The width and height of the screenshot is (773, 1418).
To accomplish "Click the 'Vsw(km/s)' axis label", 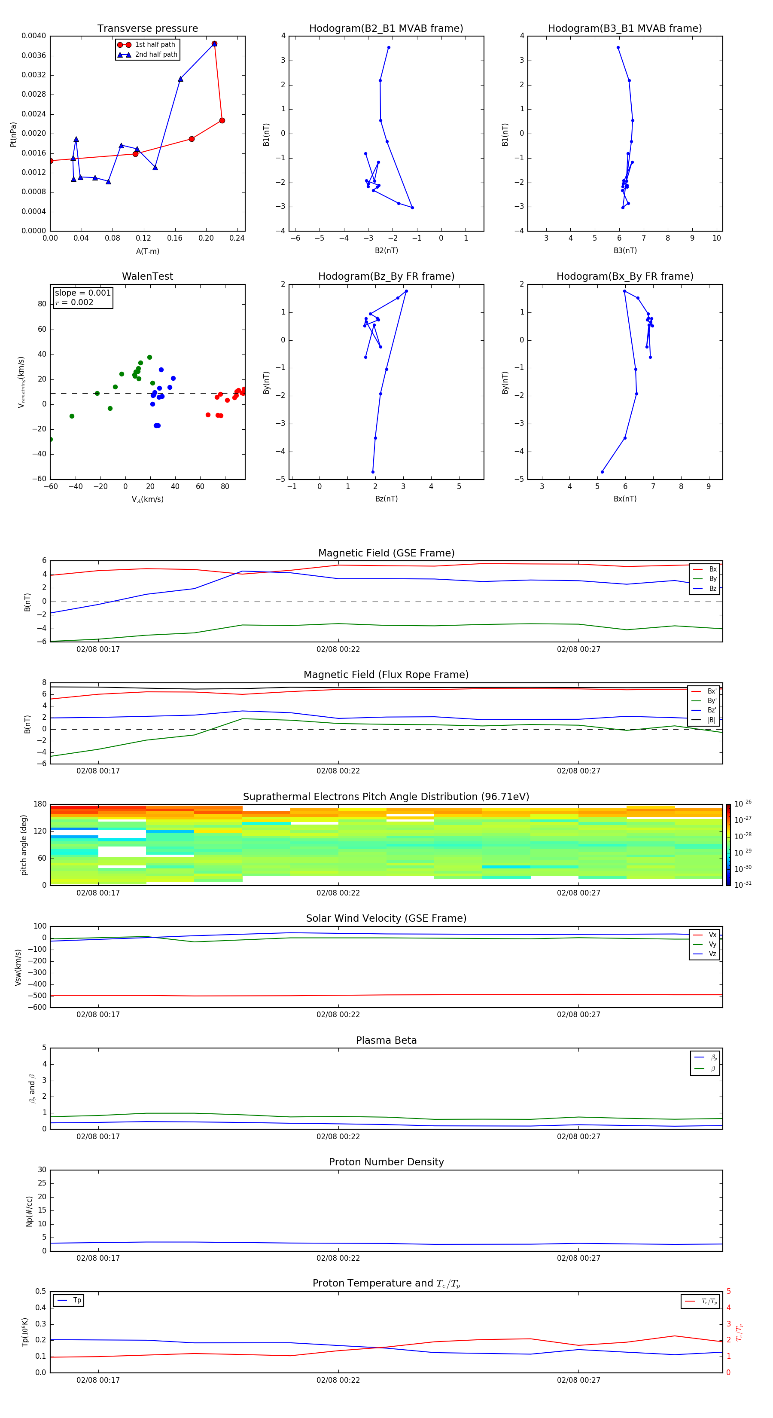I will pos(18,967).
